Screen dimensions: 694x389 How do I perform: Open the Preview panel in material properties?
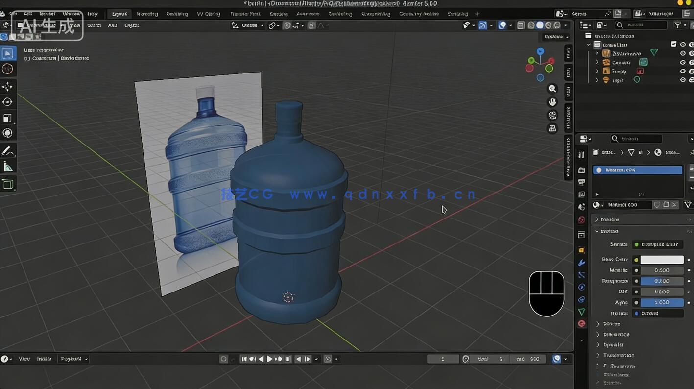[x=609, y=219]
